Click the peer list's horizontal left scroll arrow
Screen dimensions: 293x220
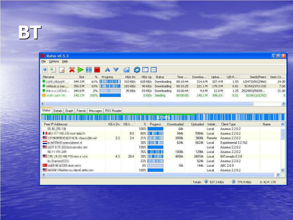(44, 175)
